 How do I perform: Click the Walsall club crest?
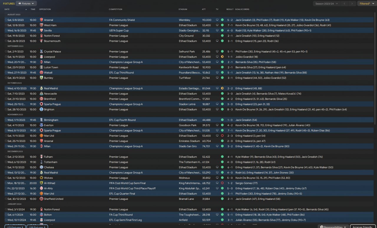[41, 73]
